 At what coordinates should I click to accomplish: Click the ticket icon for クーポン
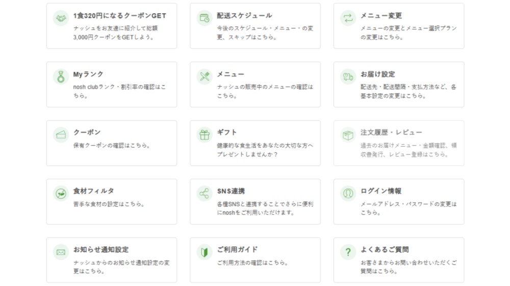coord(61,135)
